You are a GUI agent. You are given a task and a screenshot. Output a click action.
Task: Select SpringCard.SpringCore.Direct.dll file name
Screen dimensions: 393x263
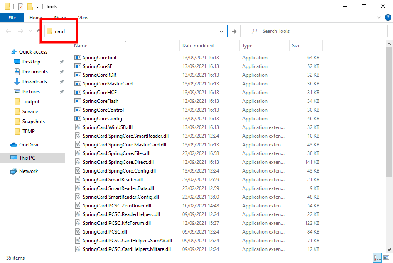pyautogui.click(x=118, y=162)
